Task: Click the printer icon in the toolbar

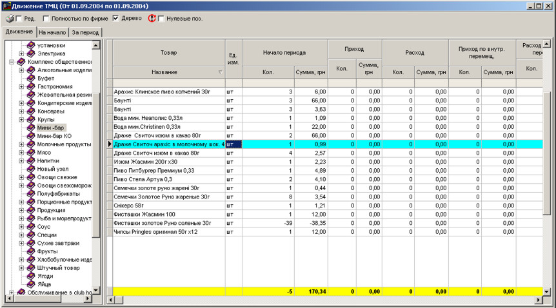Action: coord(9,18)
